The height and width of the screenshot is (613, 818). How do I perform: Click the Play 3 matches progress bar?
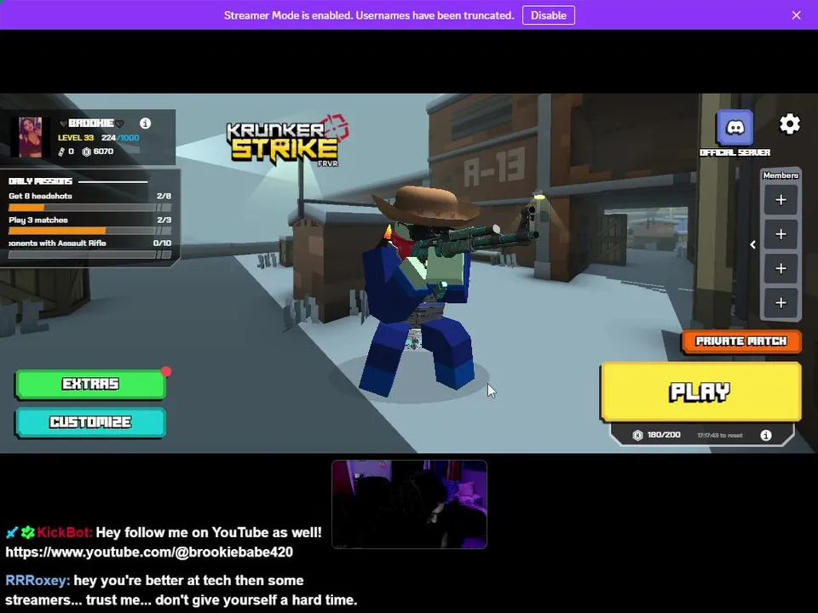coord(89,231)
